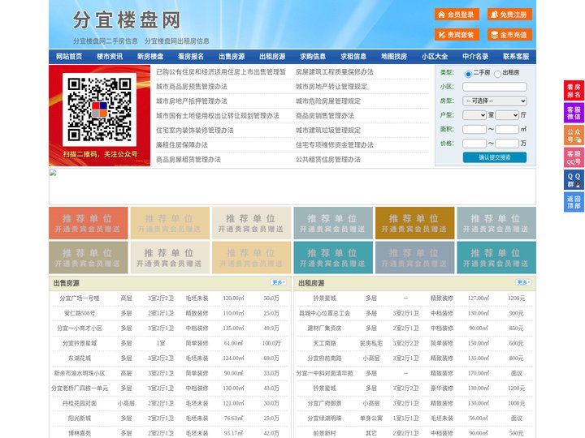The image size is (585, 438).
Task: Click the red 看房报名 sidebar icon
Action: [574, 91]
